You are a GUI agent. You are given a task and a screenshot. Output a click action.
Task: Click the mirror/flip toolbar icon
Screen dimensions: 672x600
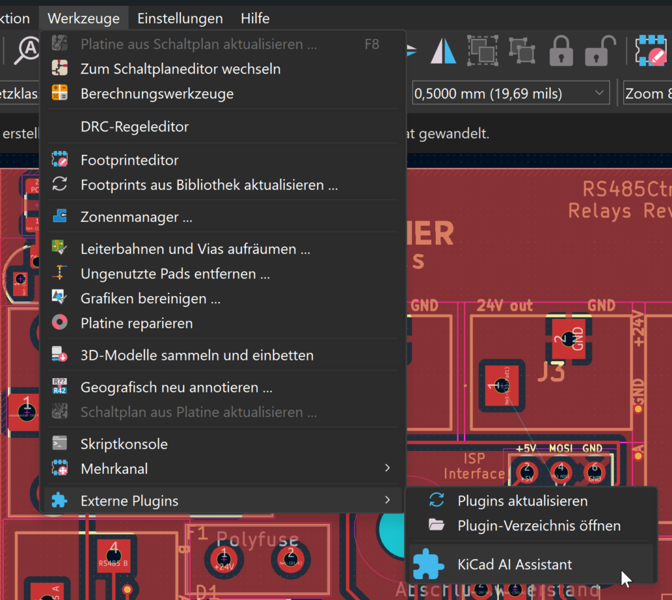[x=443, y=51]
